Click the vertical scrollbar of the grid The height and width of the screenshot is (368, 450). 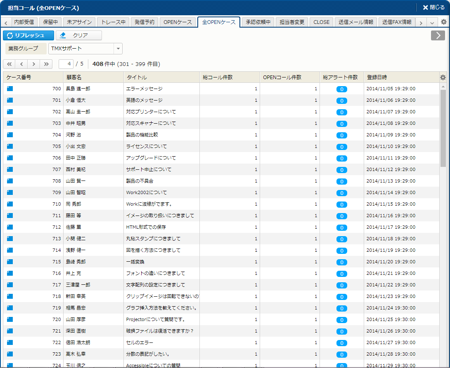(x=443, y=128)
